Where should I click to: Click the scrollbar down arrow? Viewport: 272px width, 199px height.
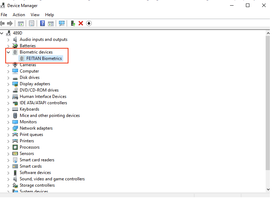[268, 189]
